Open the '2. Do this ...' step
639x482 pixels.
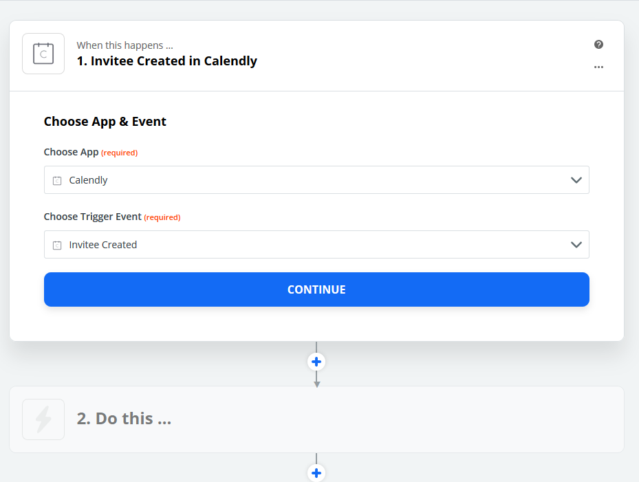[x=316, y=419]
